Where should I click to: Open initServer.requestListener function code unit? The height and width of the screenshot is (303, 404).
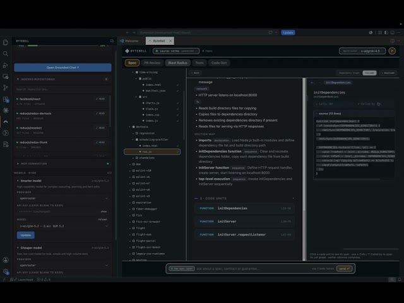pos(244,235)
